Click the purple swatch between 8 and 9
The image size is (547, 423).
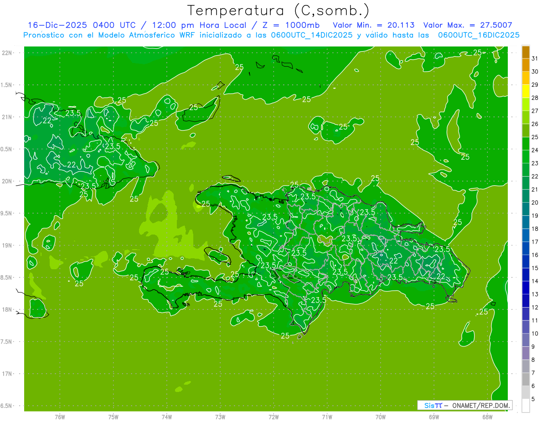[x=526, y=353]
